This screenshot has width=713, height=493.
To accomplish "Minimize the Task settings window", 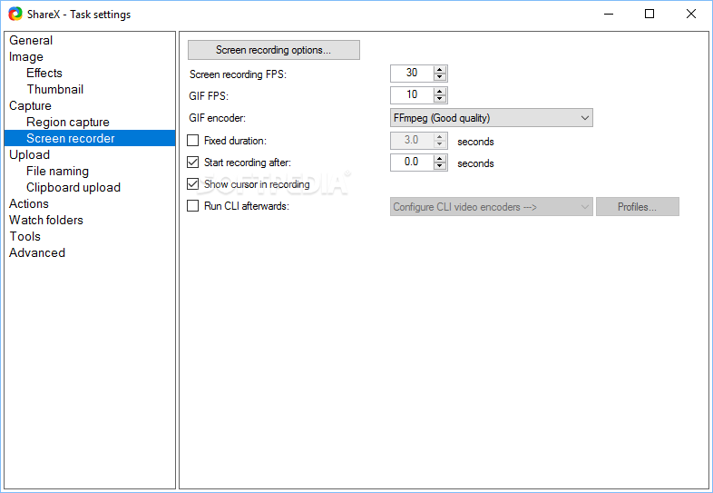I will click(609, 15).
